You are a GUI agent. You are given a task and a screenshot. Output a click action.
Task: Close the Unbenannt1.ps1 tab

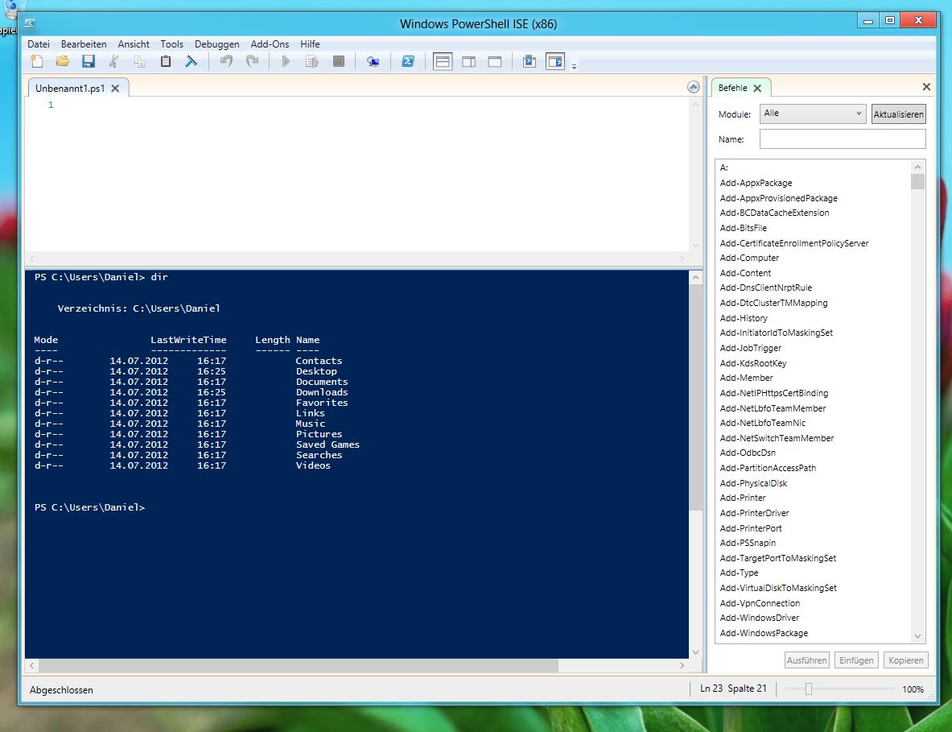pos(115,88)
